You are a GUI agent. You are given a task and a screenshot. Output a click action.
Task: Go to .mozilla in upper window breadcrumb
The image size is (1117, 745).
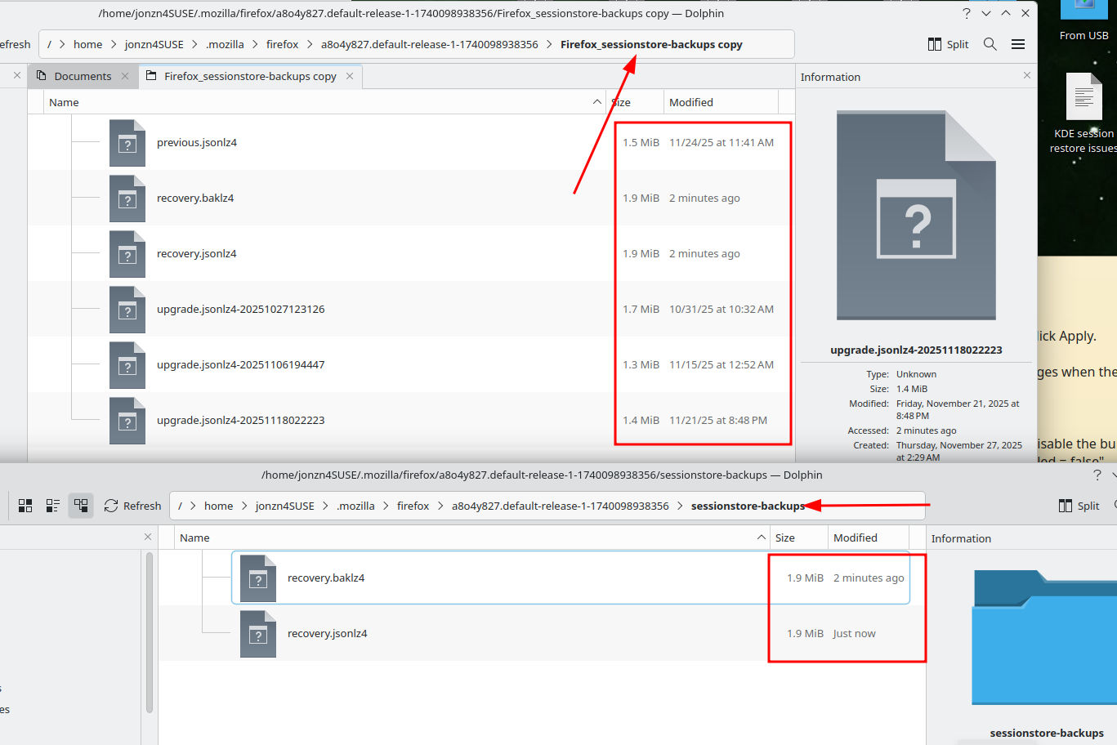point(225,44)
